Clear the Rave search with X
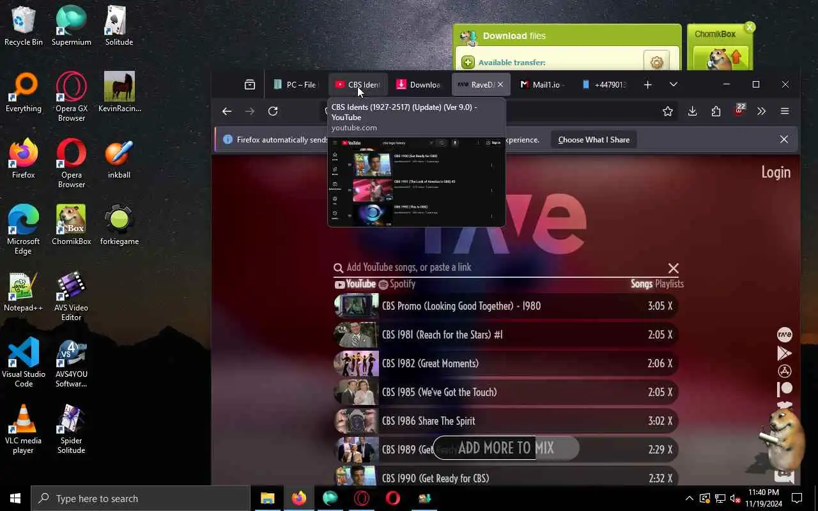The image size is (818, 511). pos(673,268)
